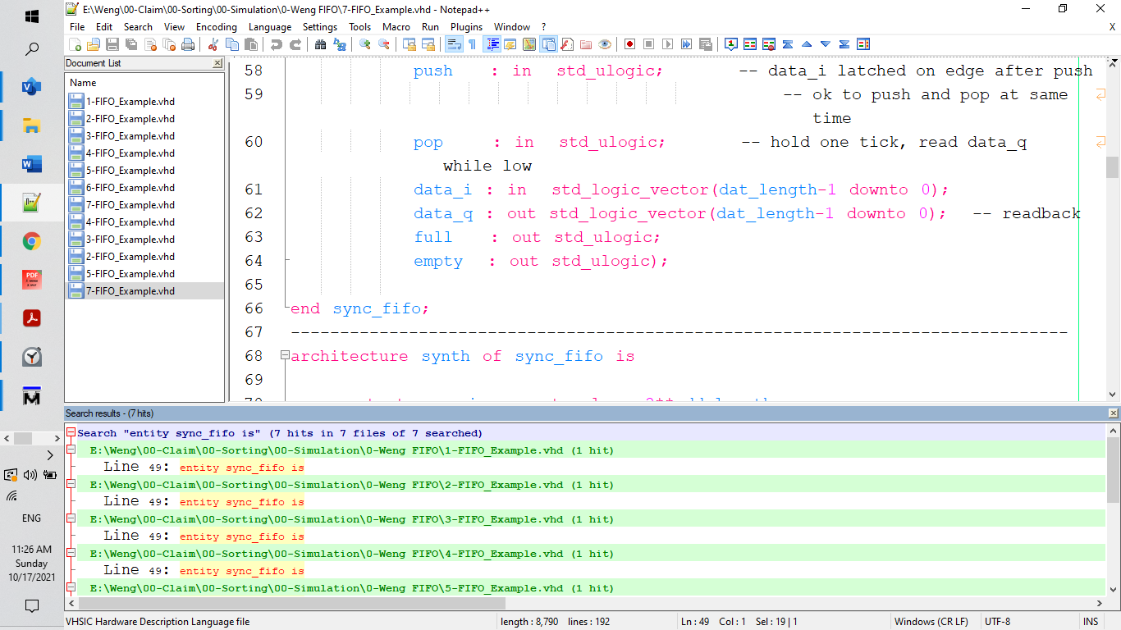Collapse the 'Search "entity sync_fifo is"' results node

pos(71,432)
